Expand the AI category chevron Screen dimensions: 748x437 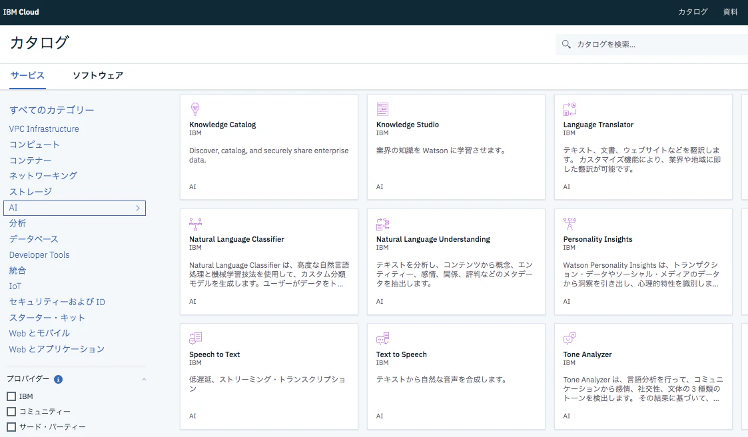pos(138,208)
